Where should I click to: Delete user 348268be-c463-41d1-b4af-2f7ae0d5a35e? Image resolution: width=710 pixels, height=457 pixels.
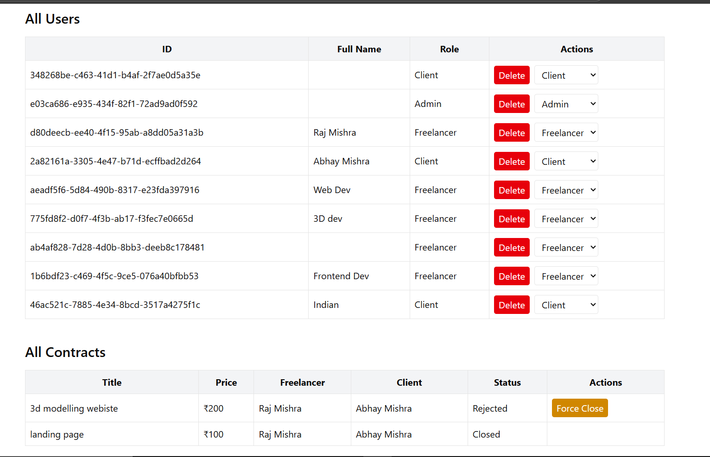point(512,75)
